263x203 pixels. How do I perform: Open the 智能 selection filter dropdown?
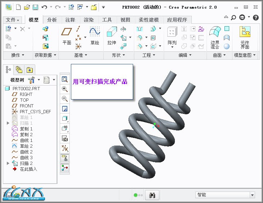[251, 195]
